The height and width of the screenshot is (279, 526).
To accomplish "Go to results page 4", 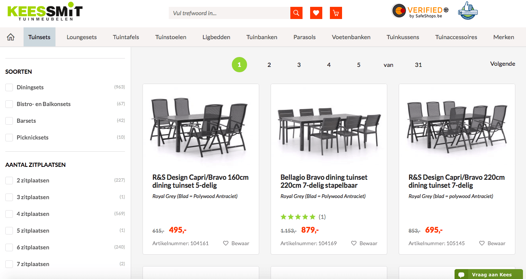I will pos(329,65).
